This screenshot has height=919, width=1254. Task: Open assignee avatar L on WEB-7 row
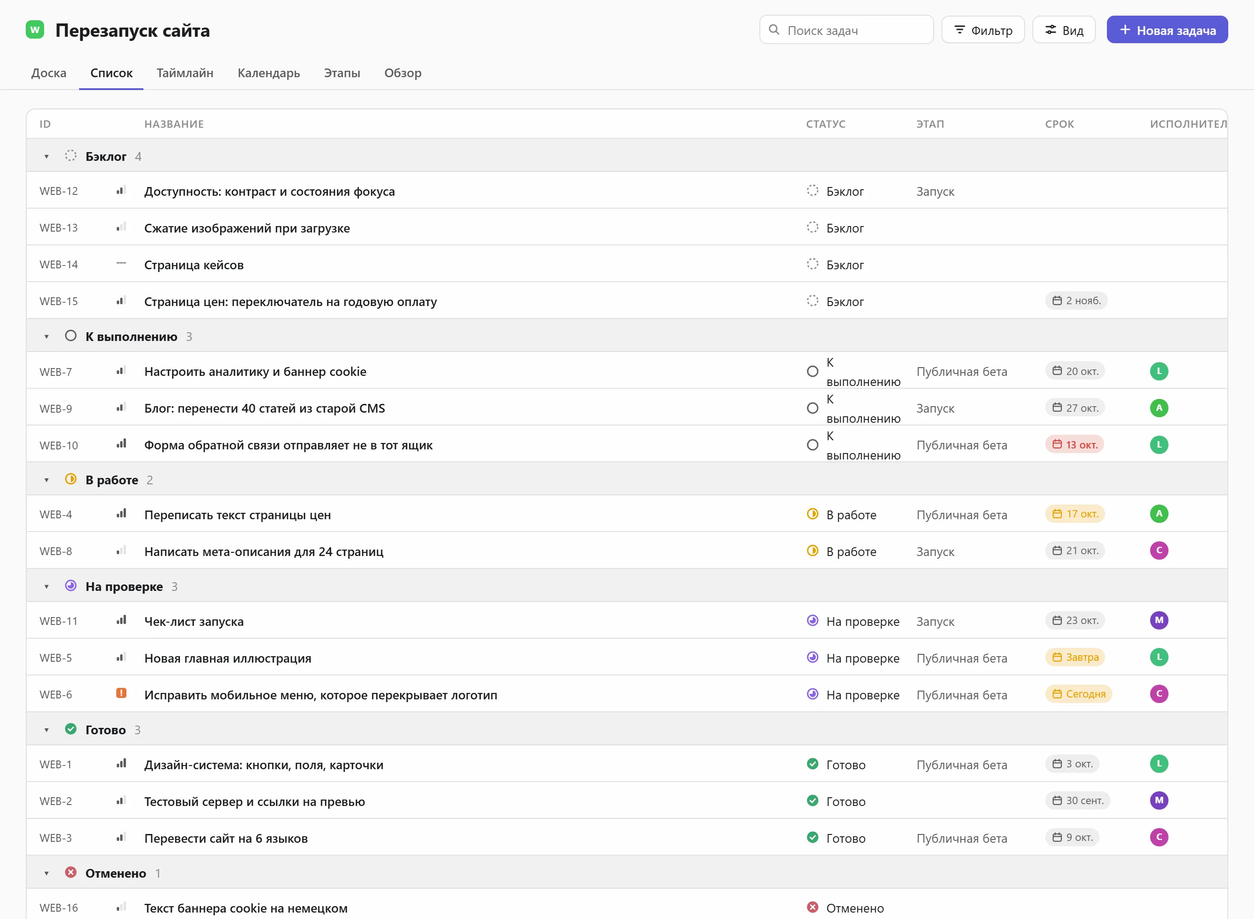point(1159,371)
